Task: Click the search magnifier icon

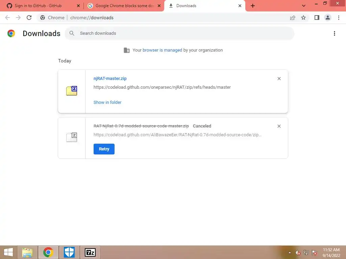Action: click(x=72, y=33)
